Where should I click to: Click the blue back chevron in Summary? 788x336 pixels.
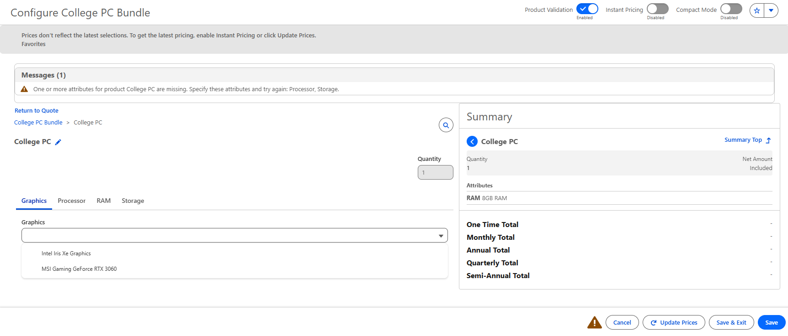tap(472, 142)
